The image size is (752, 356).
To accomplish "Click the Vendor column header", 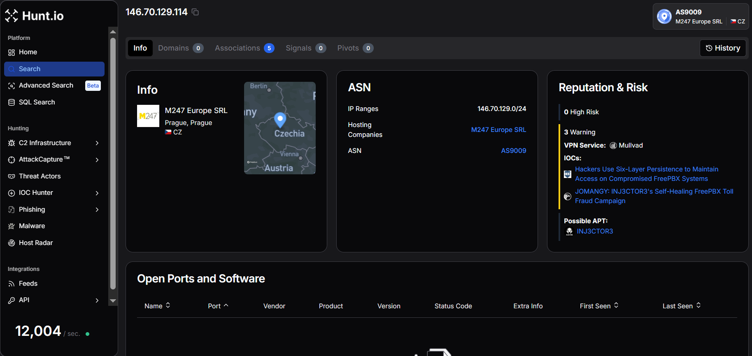I will 274,306.
